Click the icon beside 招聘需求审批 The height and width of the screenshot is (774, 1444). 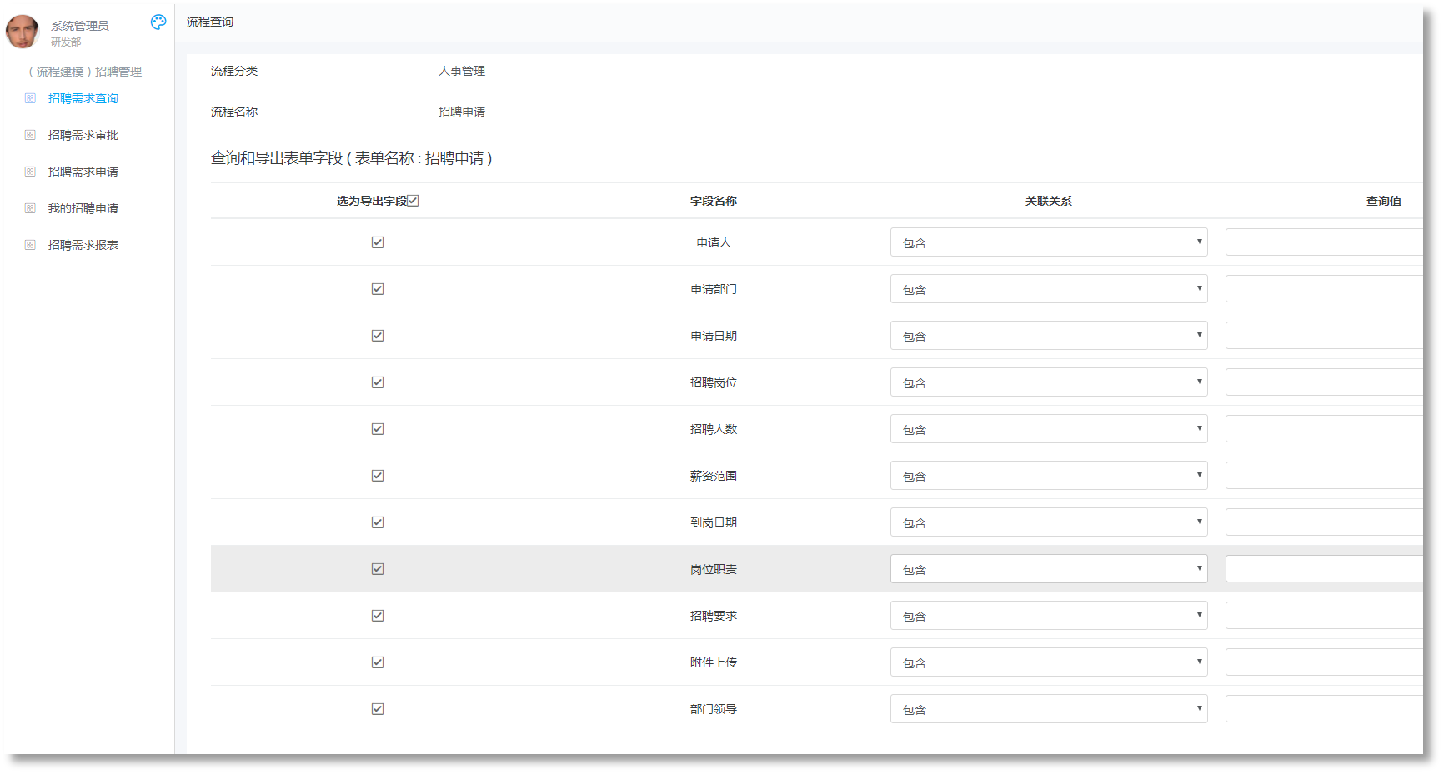pyautogui.click(x=30, y=135)
